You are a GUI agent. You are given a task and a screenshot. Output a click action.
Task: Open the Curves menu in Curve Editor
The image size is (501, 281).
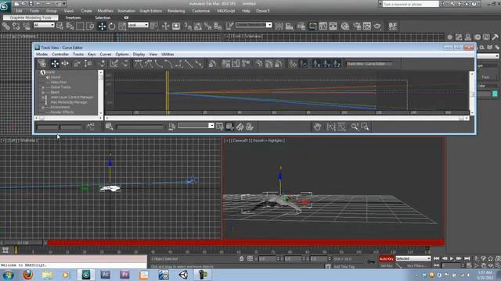106,54
